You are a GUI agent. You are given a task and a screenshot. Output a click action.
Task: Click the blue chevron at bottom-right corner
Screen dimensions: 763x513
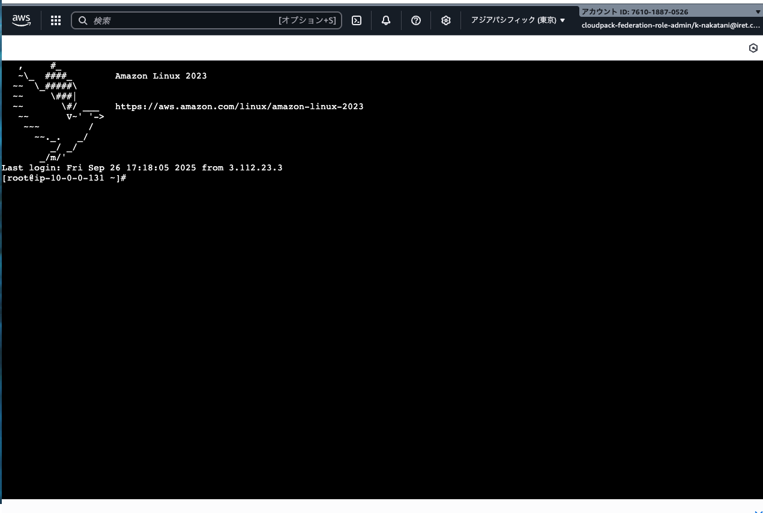click(758, 511)
